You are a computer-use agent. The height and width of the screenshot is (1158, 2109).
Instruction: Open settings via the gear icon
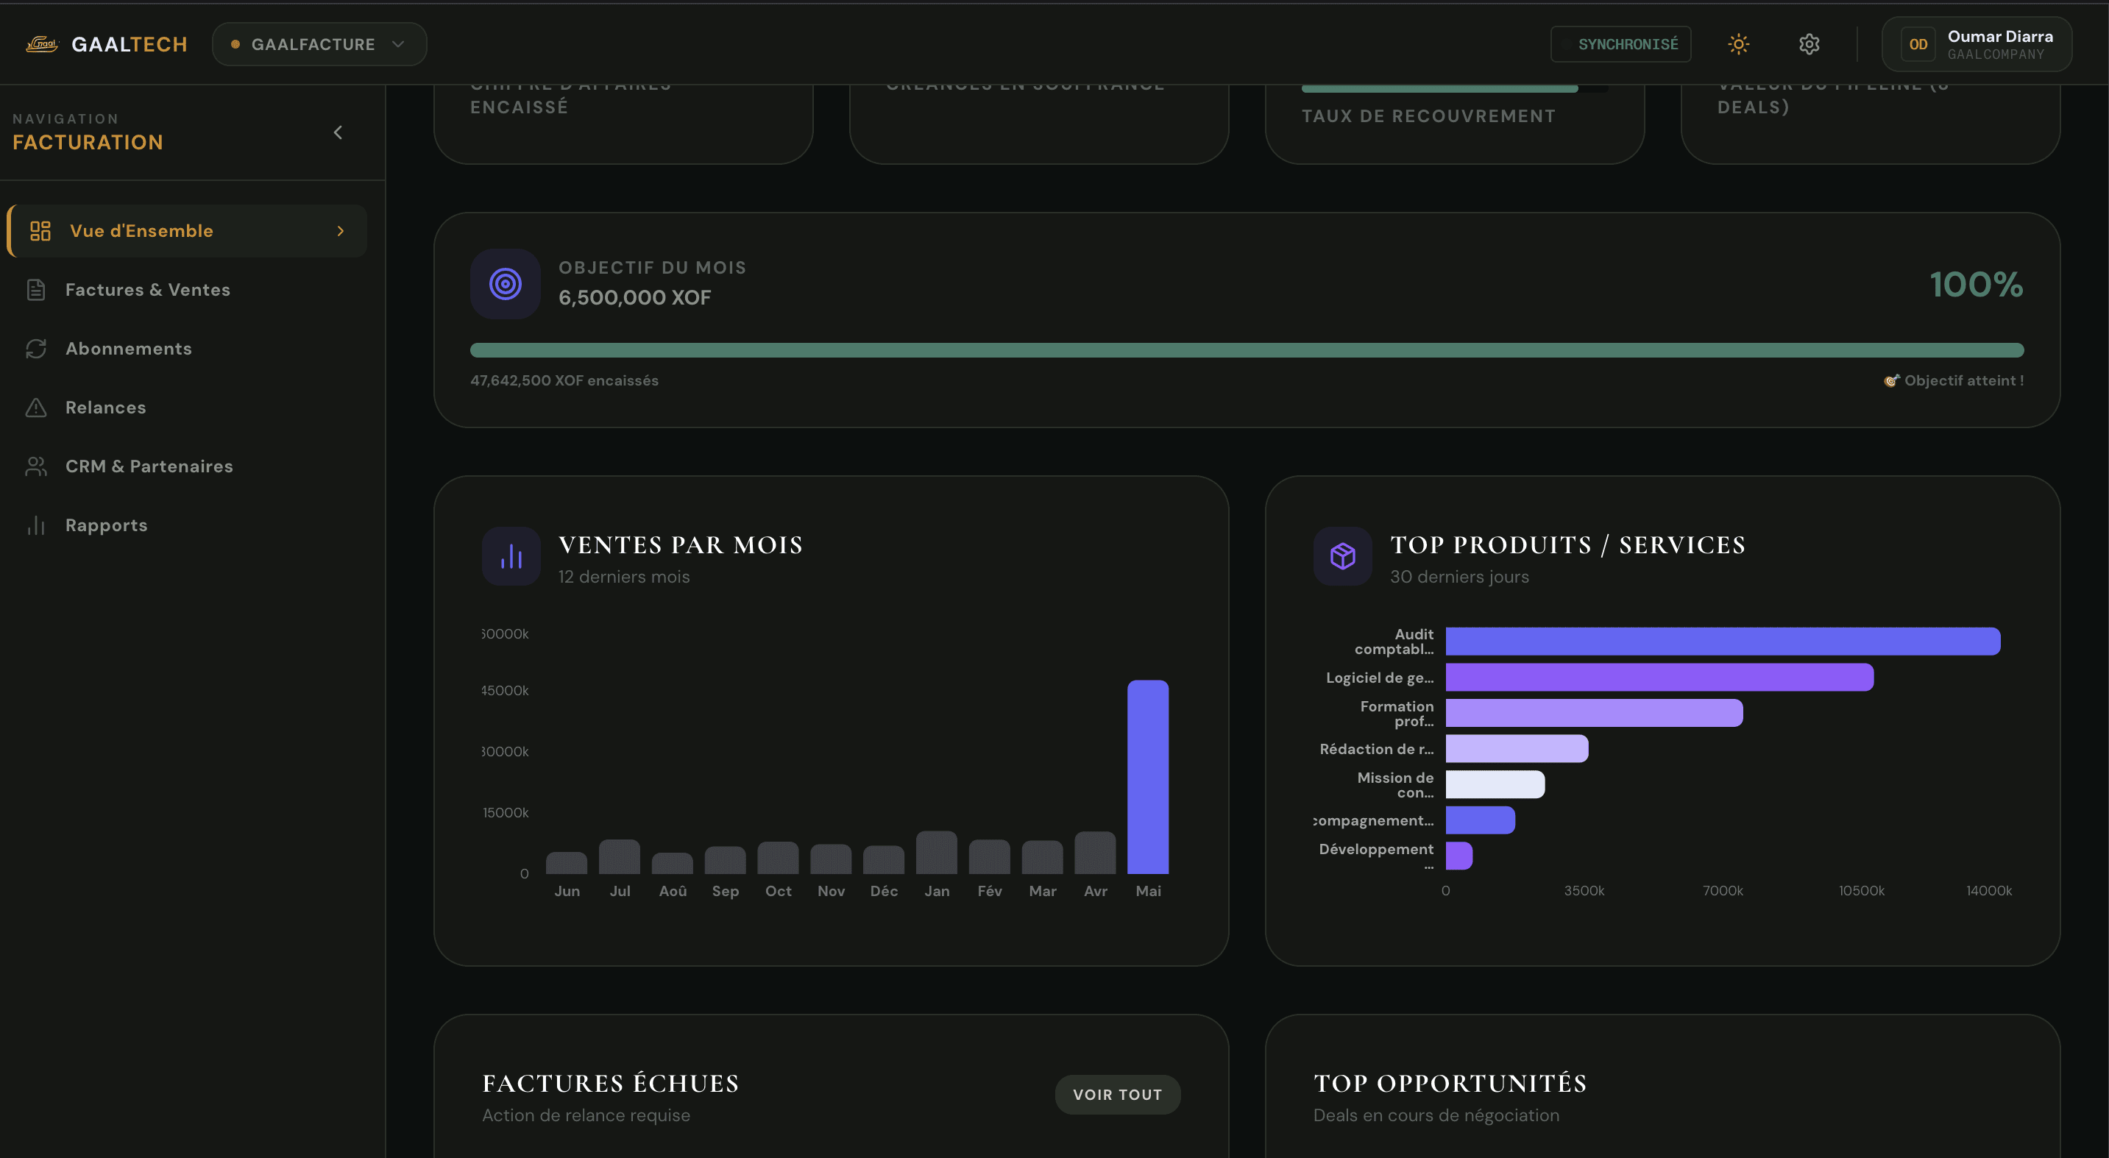[x=1809, y=44]
